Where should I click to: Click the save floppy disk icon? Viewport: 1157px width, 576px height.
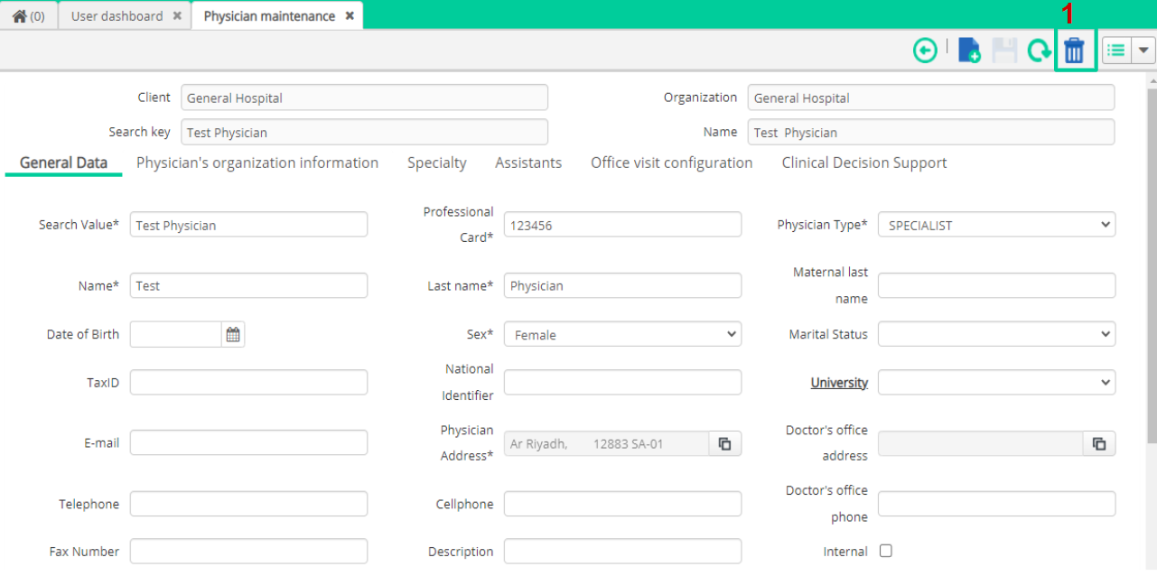point(1004,51)
